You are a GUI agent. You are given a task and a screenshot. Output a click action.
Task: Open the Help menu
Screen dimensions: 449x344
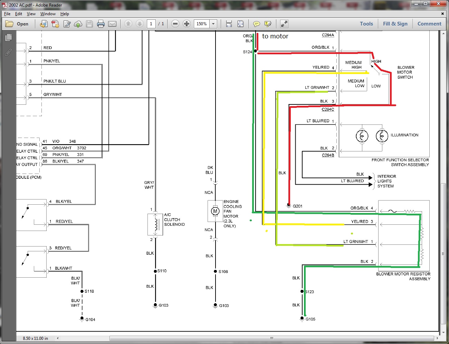pos(65,14)
